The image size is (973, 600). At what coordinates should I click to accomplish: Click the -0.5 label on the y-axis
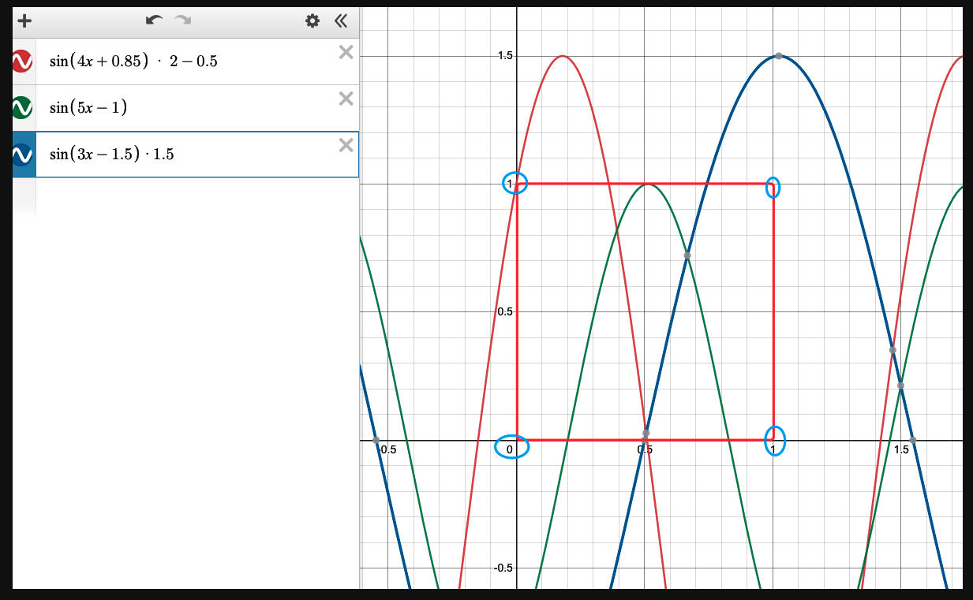point(503,568)
